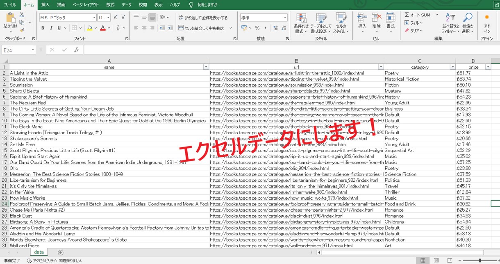Toggle Underline formatting
Image resolution: width=500 pixels, height=264 pixels.
59,28
